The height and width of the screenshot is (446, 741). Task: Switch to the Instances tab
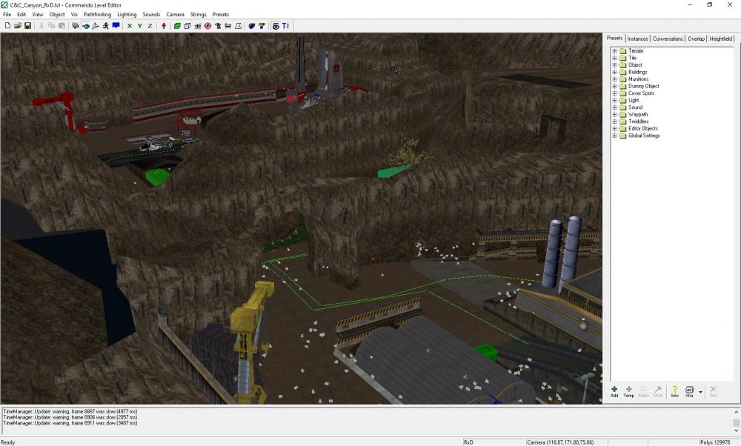point(637,39)
